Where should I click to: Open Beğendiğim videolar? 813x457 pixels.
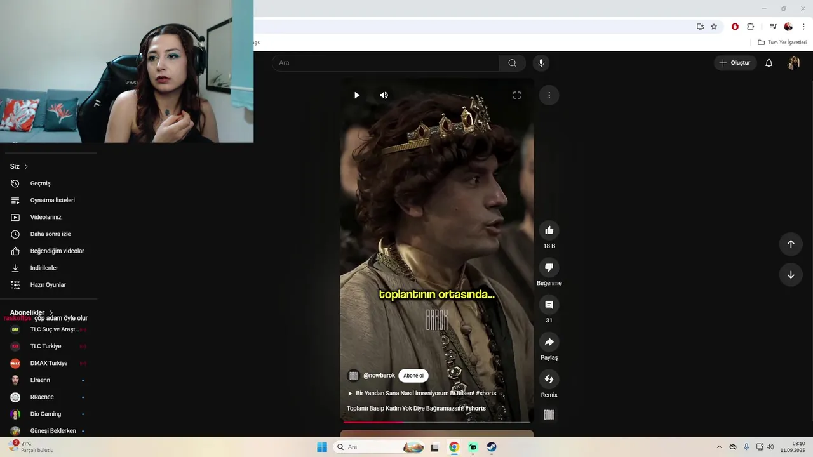coord(49,251)
